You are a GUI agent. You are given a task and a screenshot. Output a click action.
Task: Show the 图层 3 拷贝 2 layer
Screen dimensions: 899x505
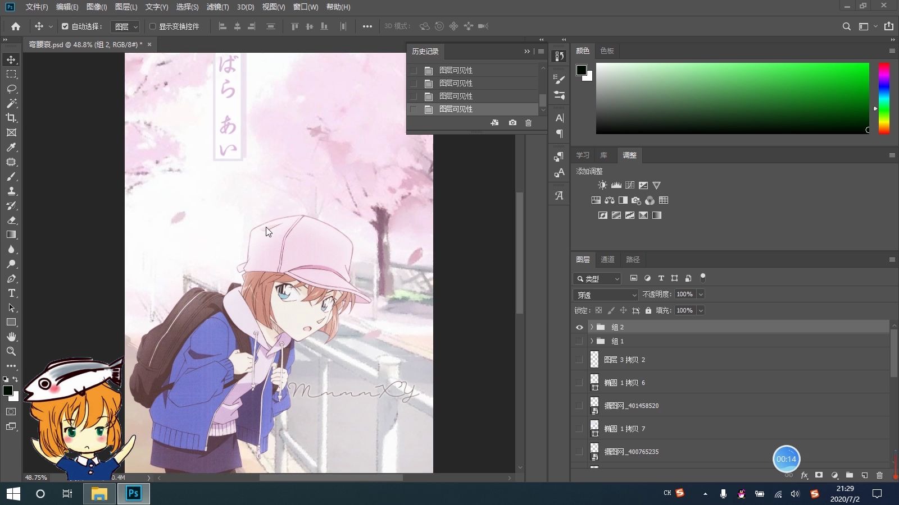click(x=579, y=360)
